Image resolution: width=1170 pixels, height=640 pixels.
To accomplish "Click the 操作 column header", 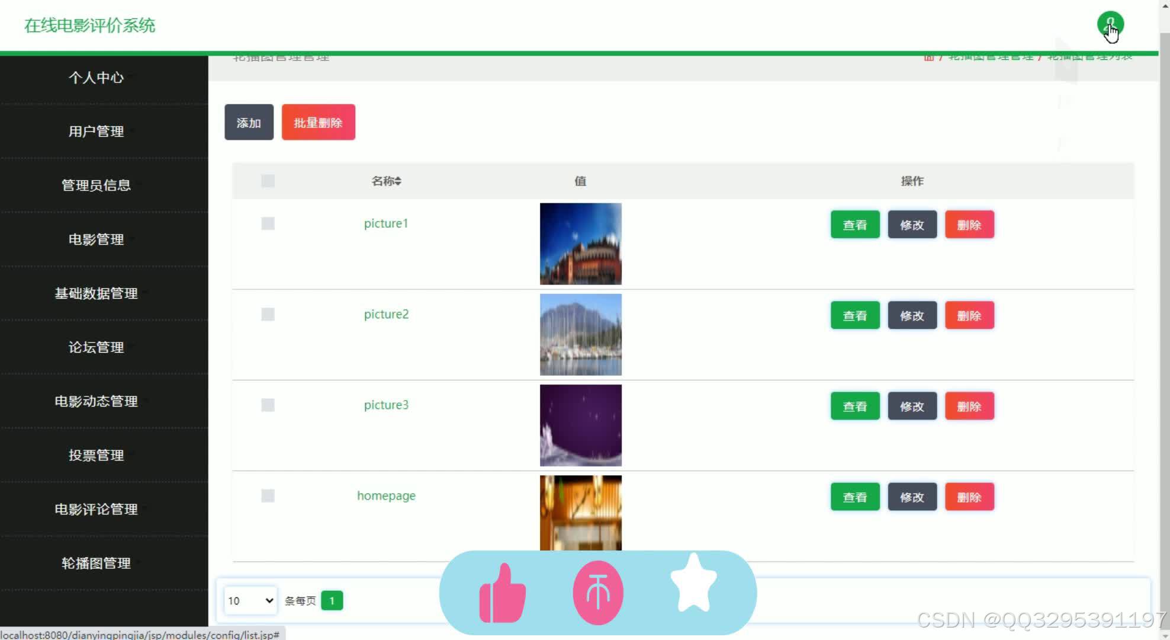I will click(912, 181).
